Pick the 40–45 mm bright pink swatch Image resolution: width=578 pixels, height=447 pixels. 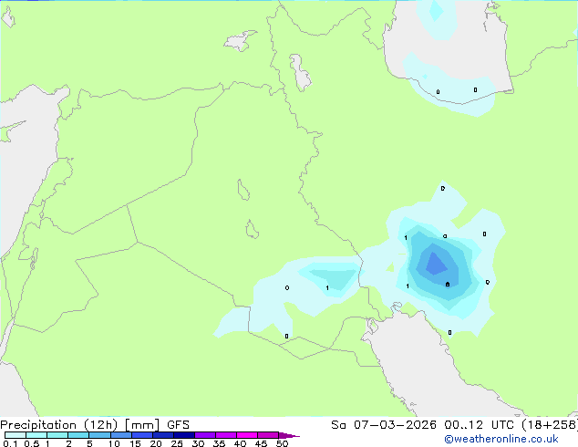247,435
